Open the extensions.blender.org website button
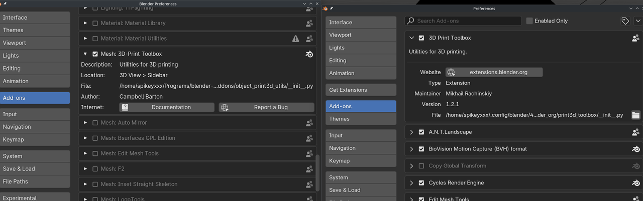 click(494, 72)
